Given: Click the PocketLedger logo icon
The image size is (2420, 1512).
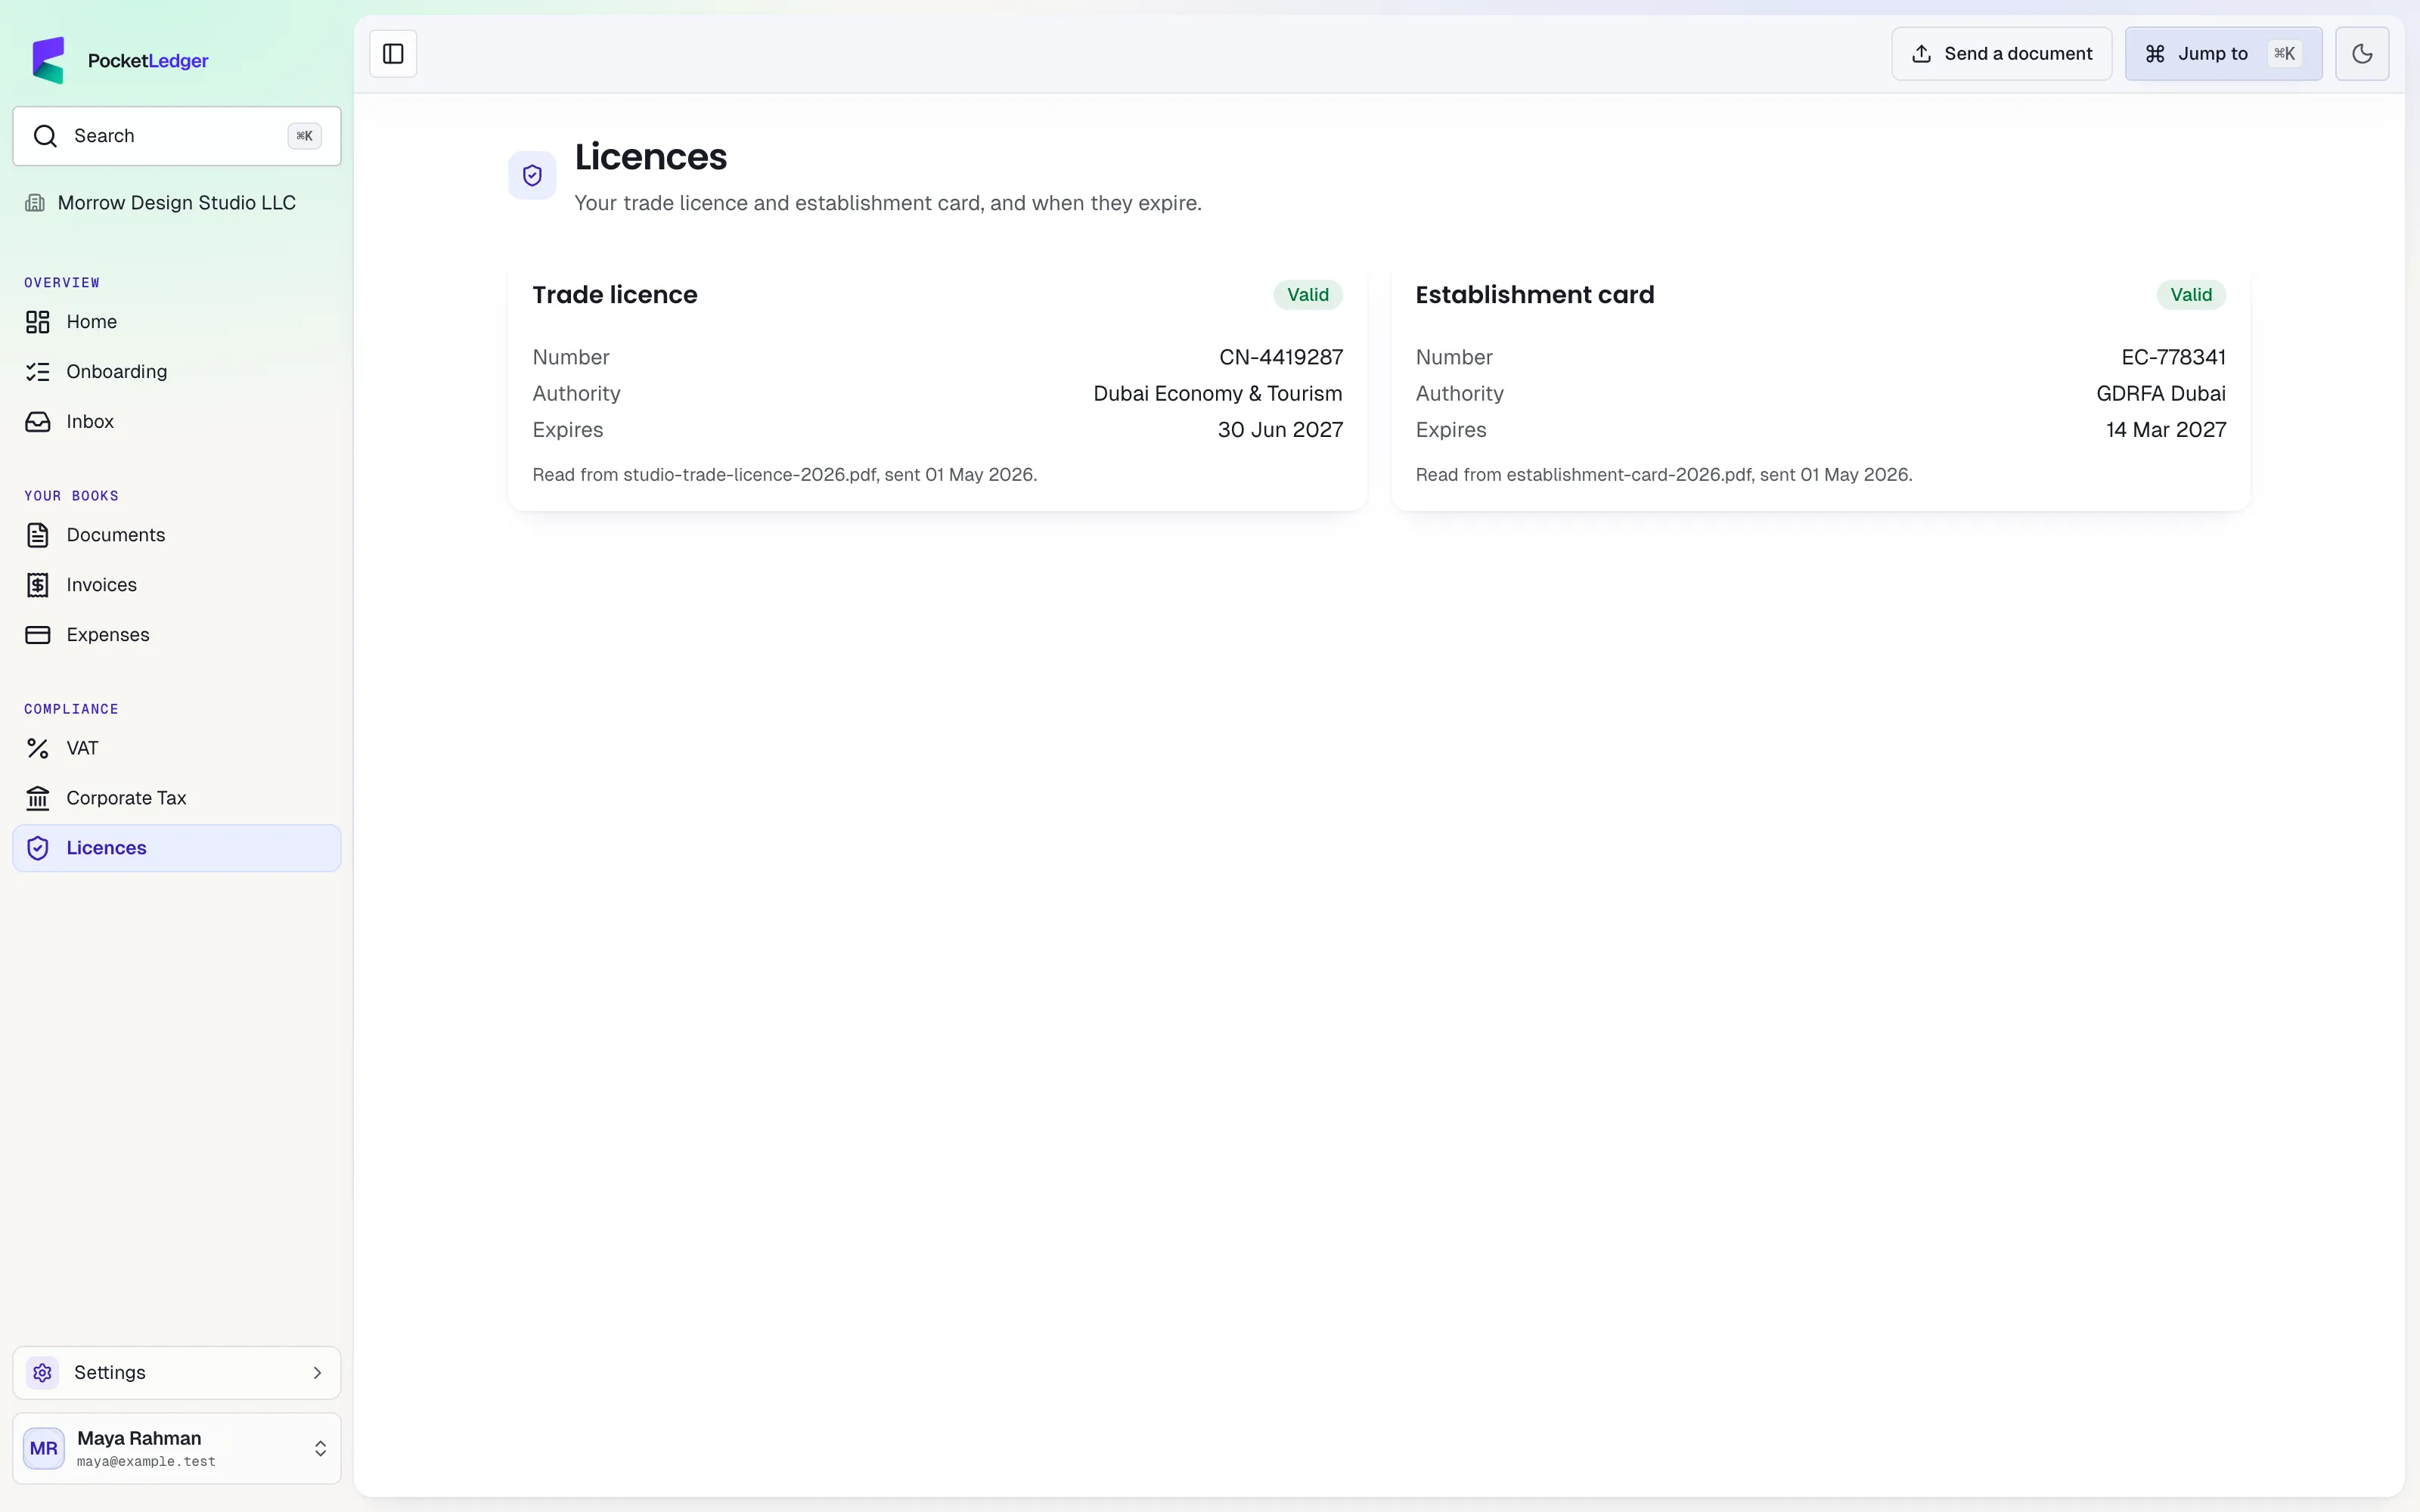Looking at the screenshot, I should coord(48,60).
